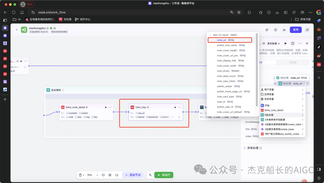Open the Baidu paw icon in the left sidebar

pos(5,43)
